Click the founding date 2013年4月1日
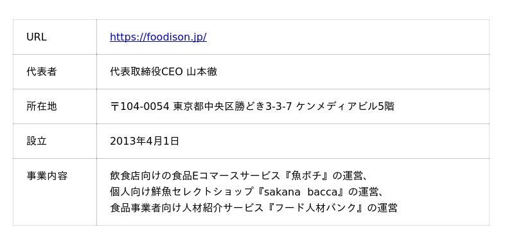This screenshot has height=245, width=514. pos(145,141)
